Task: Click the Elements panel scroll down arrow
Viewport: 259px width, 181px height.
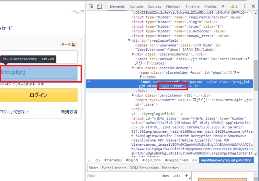Action: pos(256,154)
